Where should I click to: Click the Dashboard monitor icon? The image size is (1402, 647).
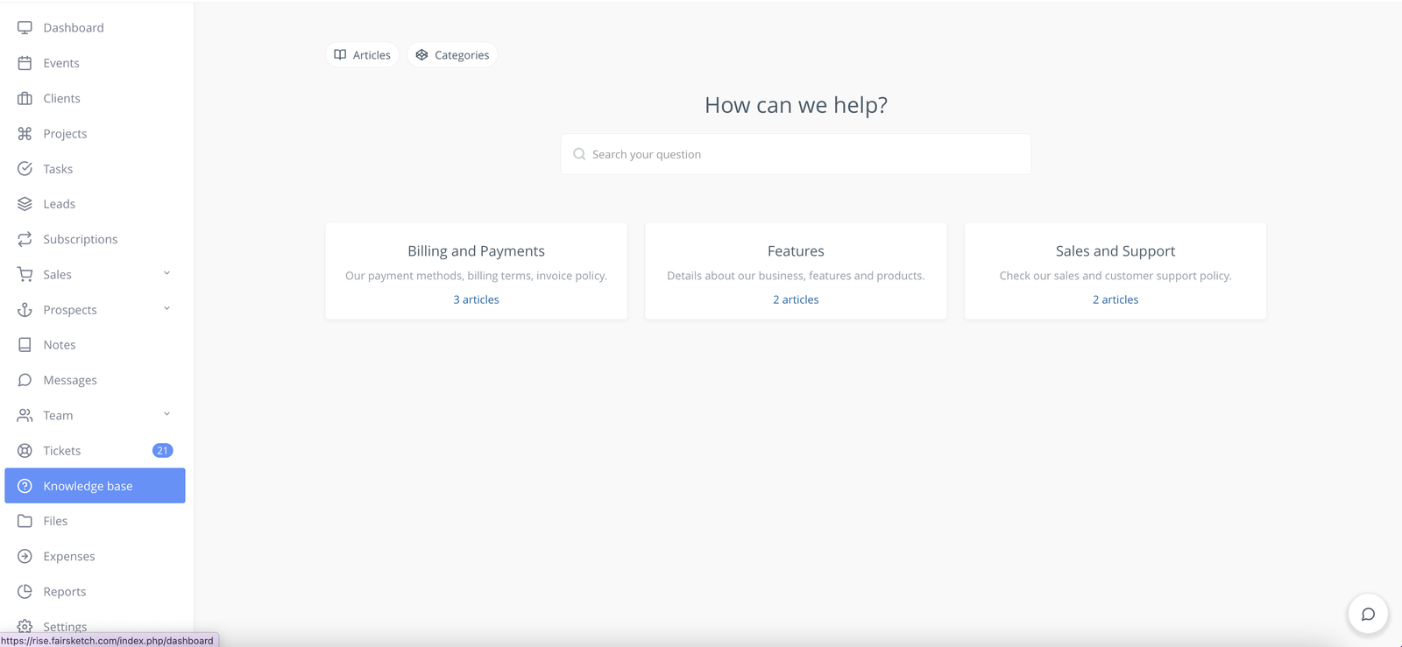(25, 28)
